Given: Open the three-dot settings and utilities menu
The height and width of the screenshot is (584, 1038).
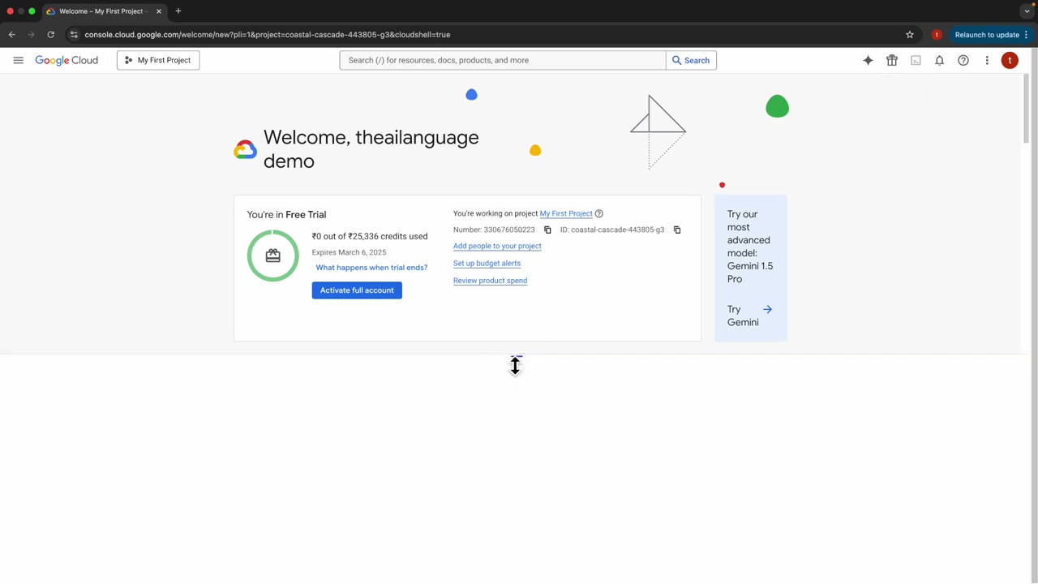Looking at the screenshot, I should coord(987,60).
